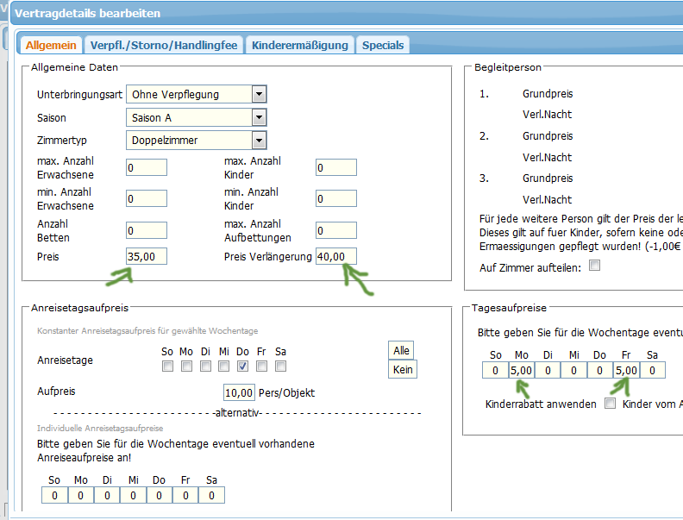Click the Preis input field

[147, 256]
